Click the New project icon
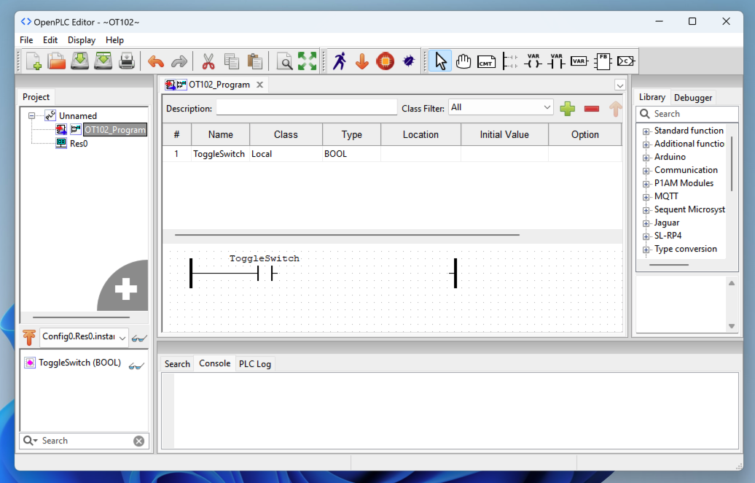Viewport: 755px width, 483px height. coord(34,61)
